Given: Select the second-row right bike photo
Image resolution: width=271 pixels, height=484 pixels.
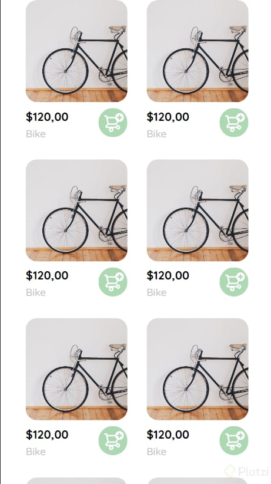Looking at the screenshot, I should pos(198,210).
